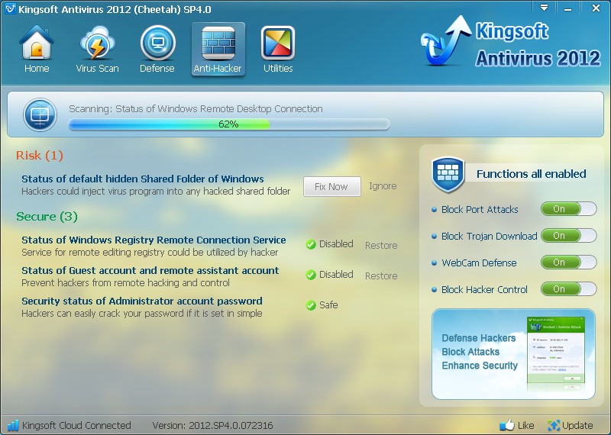Click the round scanning status icon
Viewport: 611px width, 435px height.
click(x=40, y=115)
